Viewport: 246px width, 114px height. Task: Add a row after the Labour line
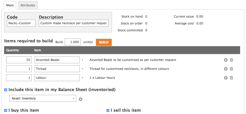click(226, 78)
